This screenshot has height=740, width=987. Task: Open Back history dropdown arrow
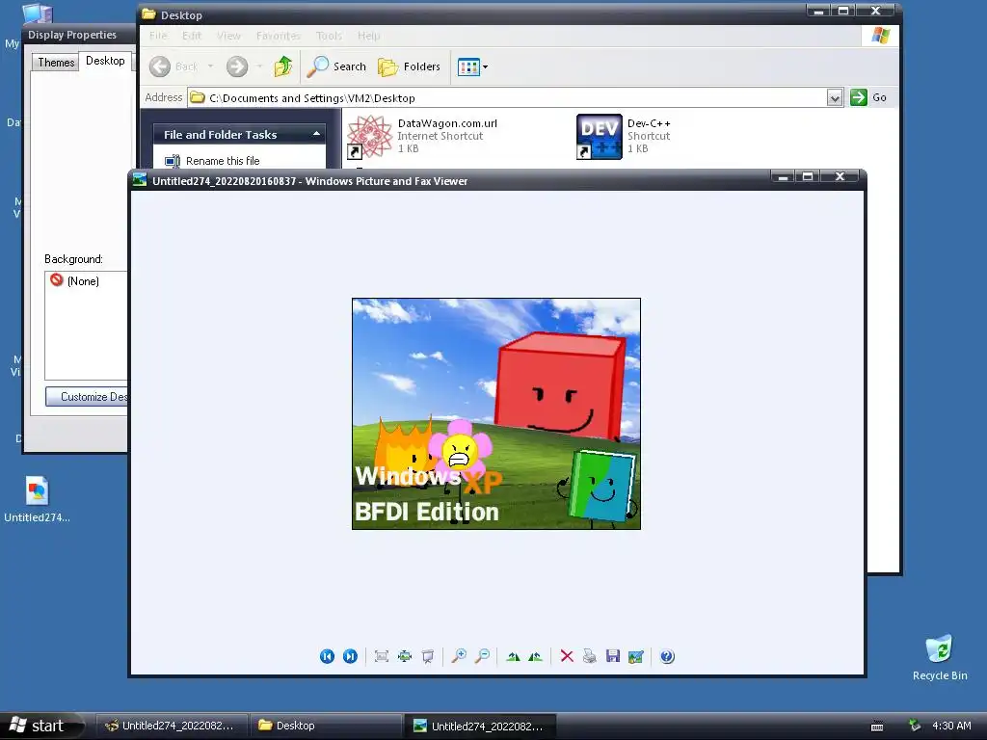[210, 66]
